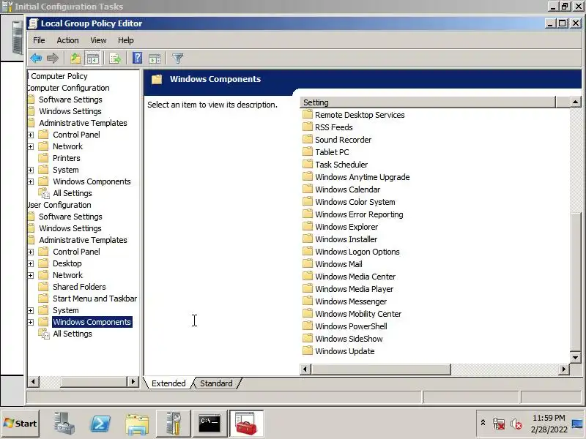586x439 pixels.
Task: Click the settings list scroll up arrow
Action: [576, 102]
